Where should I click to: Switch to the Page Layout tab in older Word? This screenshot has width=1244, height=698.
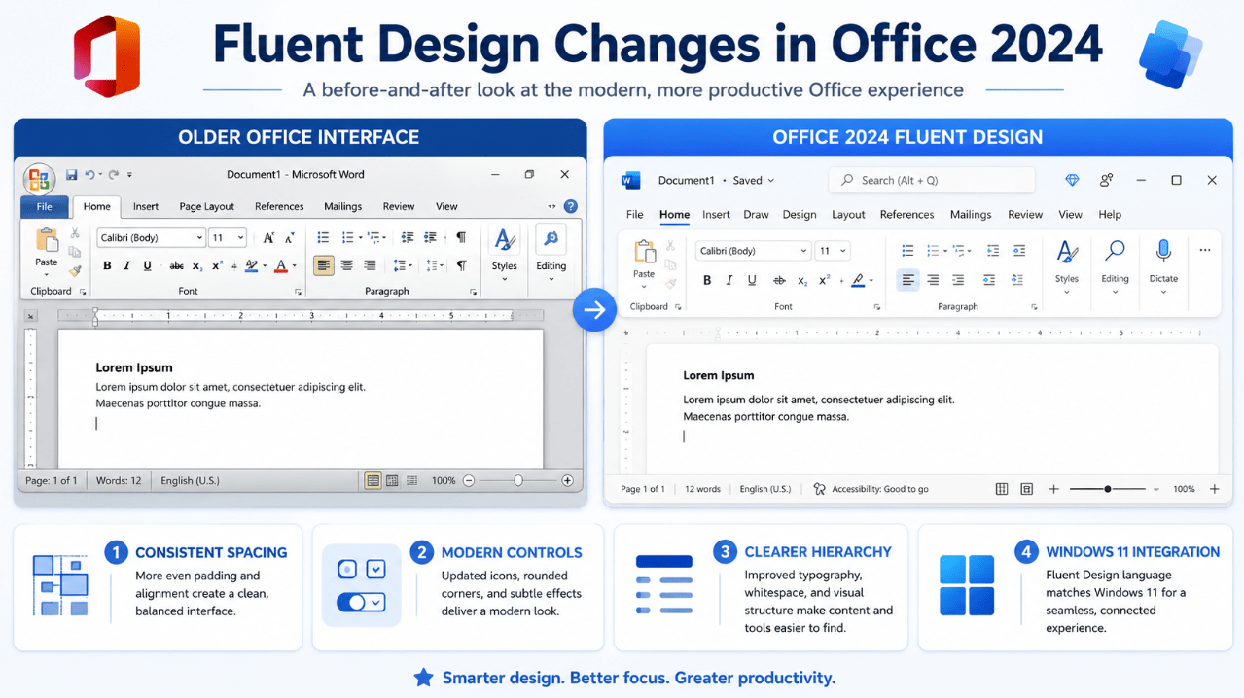point(207,206)
